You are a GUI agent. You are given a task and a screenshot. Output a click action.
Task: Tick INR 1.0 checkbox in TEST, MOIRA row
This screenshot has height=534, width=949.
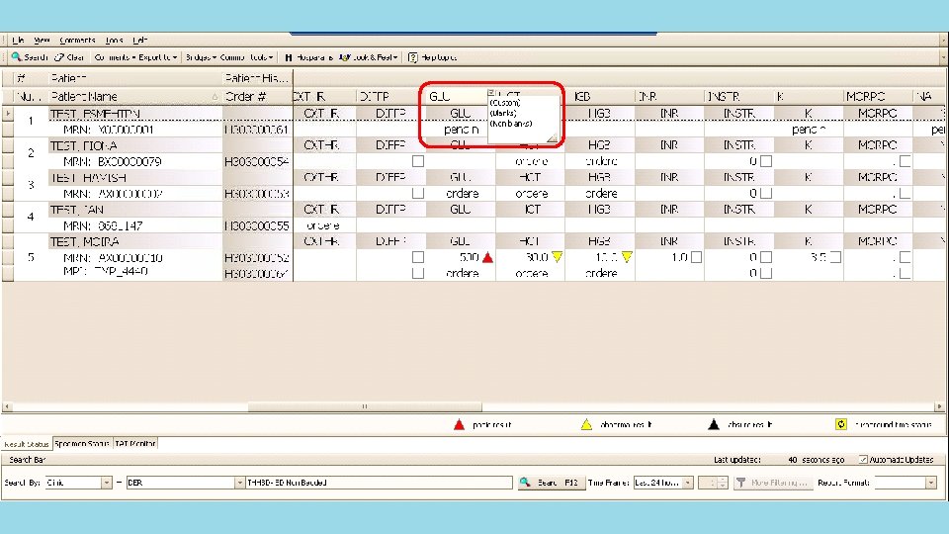point(697,257)
